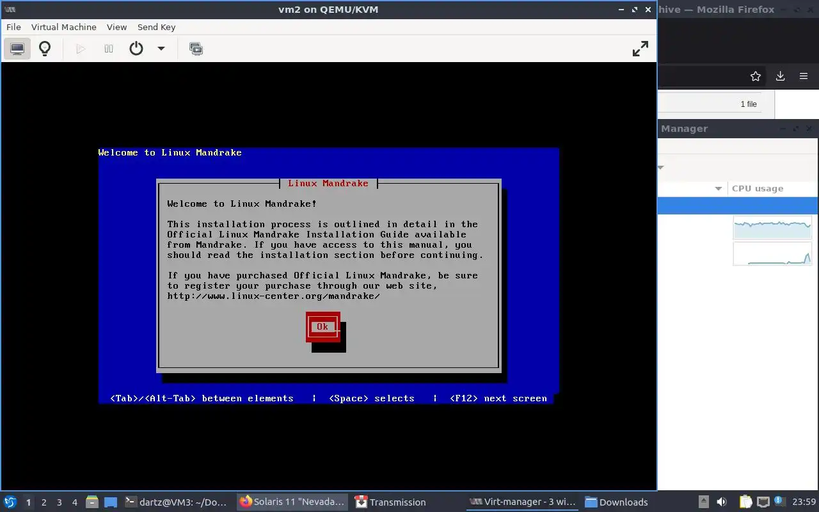819x512 pixels.
Task: Open the file manager launcher in taskbar
Action: [x=92, y=502]
